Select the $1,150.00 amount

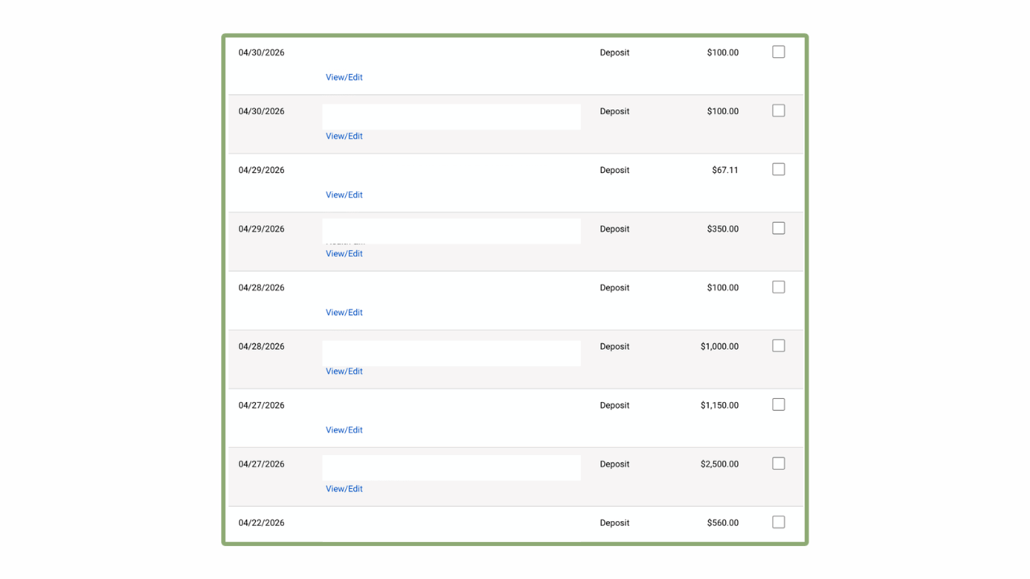[719, 404]
